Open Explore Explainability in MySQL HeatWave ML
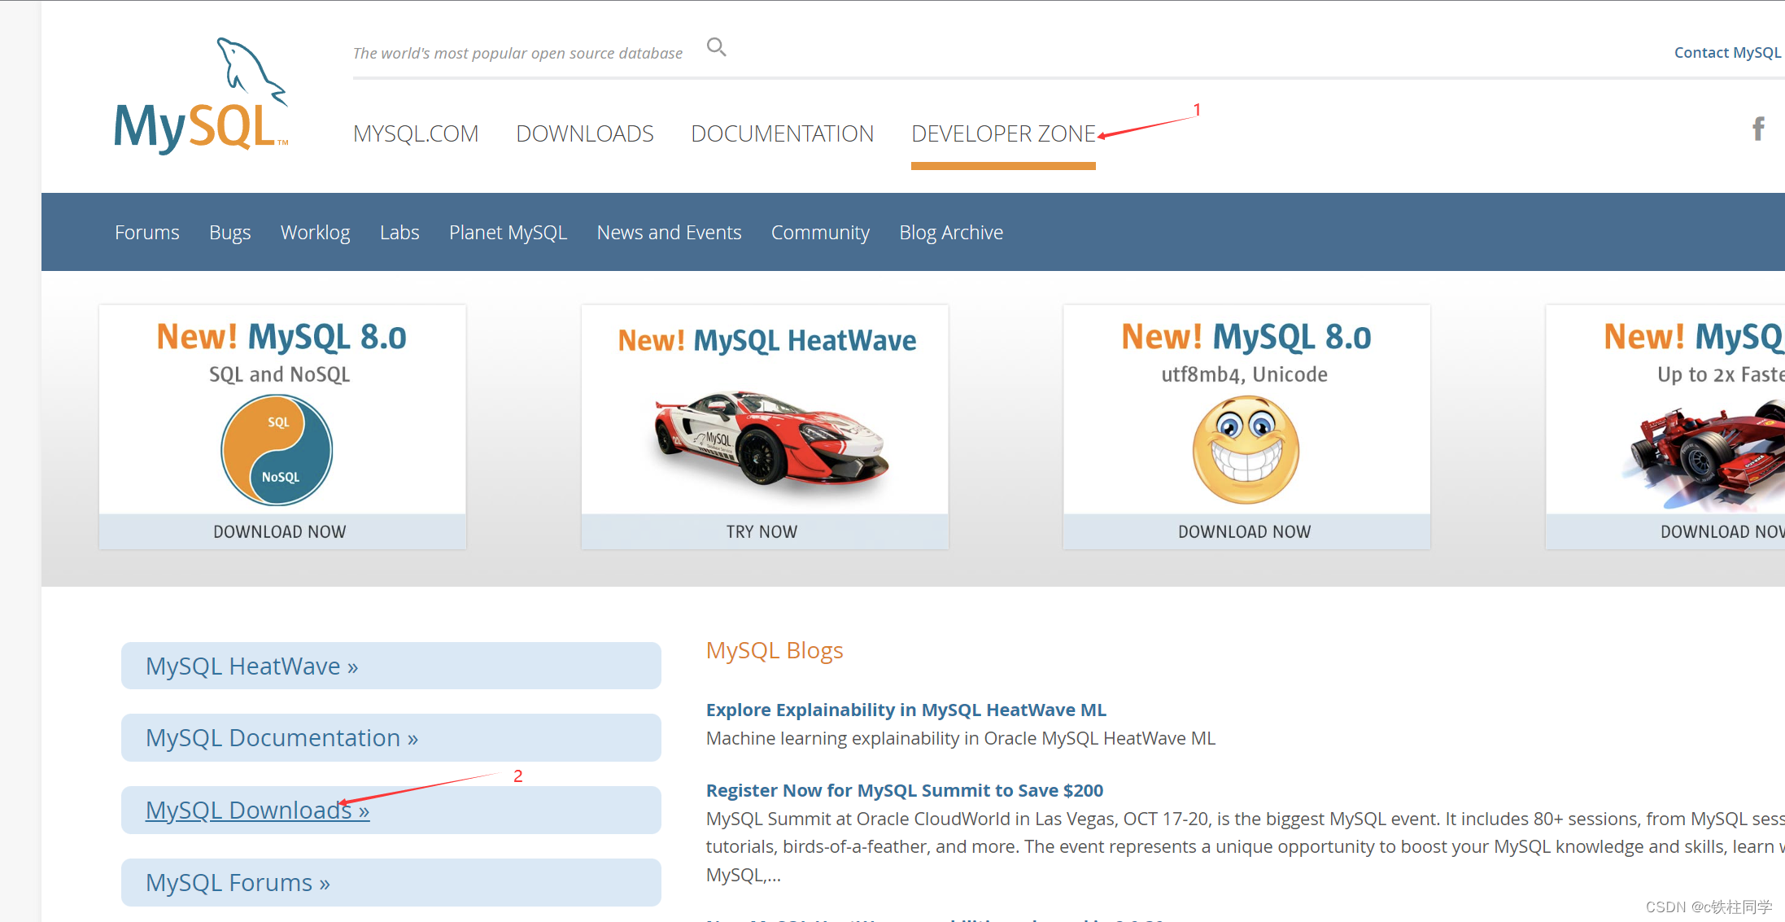1785x922 pixels. point(906,710)
